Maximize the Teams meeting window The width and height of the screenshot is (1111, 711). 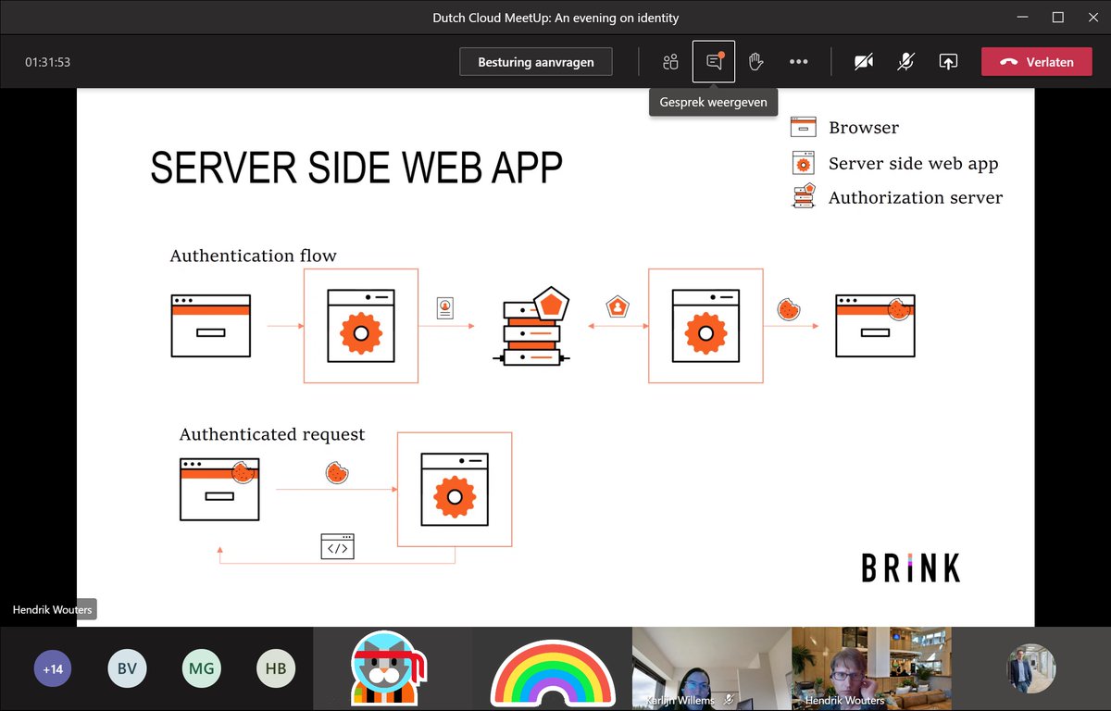1057,18
